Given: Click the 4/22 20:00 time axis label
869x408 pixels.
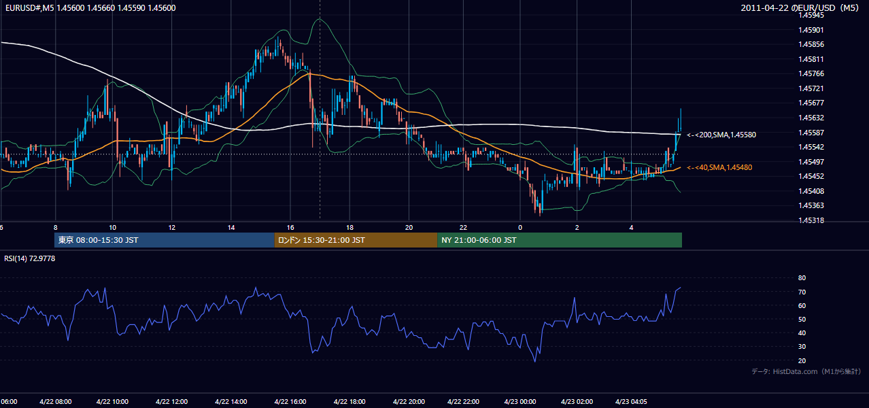Looking at the screenshot, I should click(x=409, y=401).
